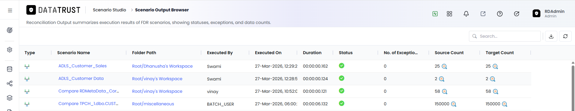Screen dimensions: 575x111
Task: Open the help question mark icon
Action: point(500,14)
